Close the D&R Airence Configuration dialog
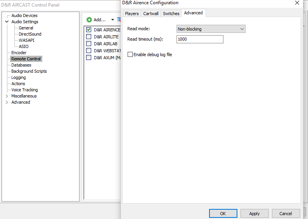 click(x=297, y=3)
